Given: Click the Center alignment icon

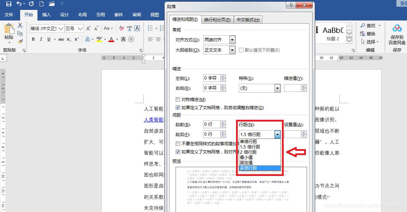Looking at the screenshot, I should coord(158,39).
